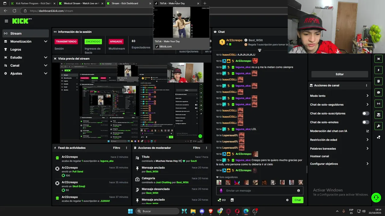This screenshot has width=385, height=216.
Task: Open Chat de solo-seguidores options arrow
Action: point(367,104)
